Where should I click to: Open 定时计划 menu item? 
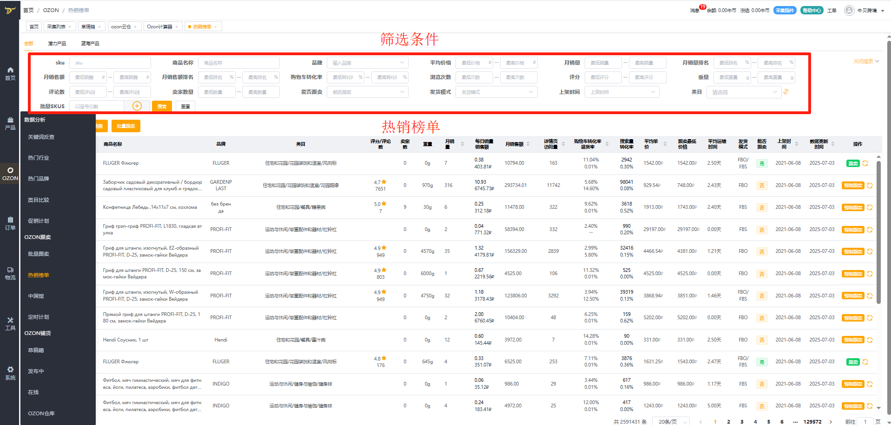[x=39, y=317]
